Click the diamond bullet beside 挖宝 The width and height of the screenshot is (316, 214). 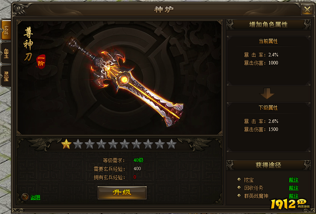239,179
